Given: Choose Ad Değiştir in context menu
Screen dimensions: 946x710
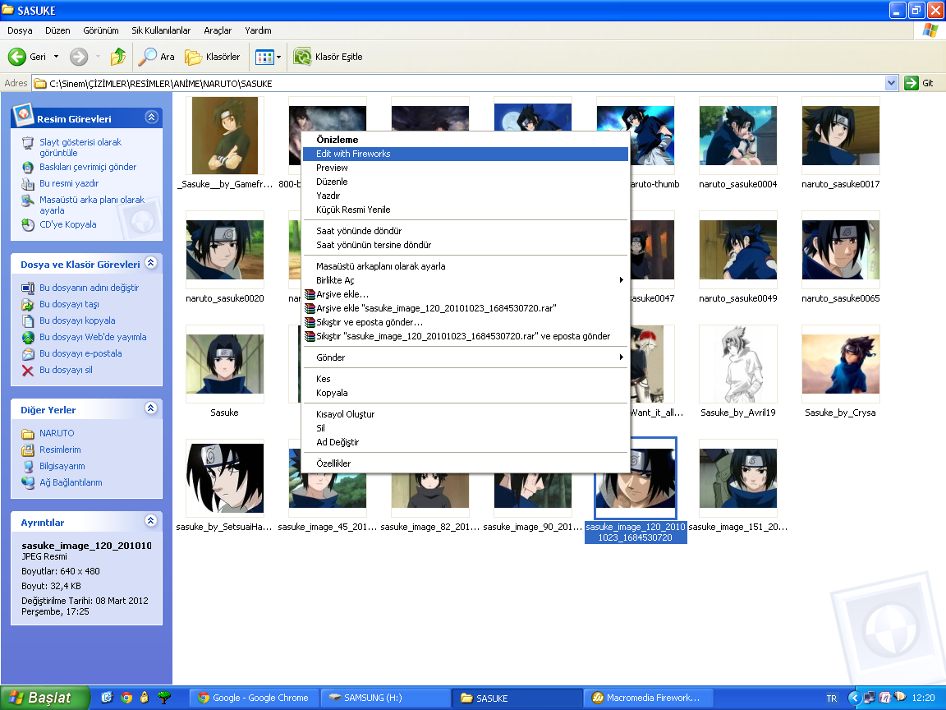Looking at the screenshot, I should coord(465,443).
